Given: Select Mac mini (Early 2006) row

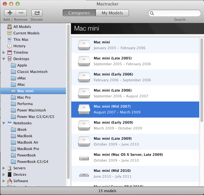Looking at the screenshot, I should (135, 77).
